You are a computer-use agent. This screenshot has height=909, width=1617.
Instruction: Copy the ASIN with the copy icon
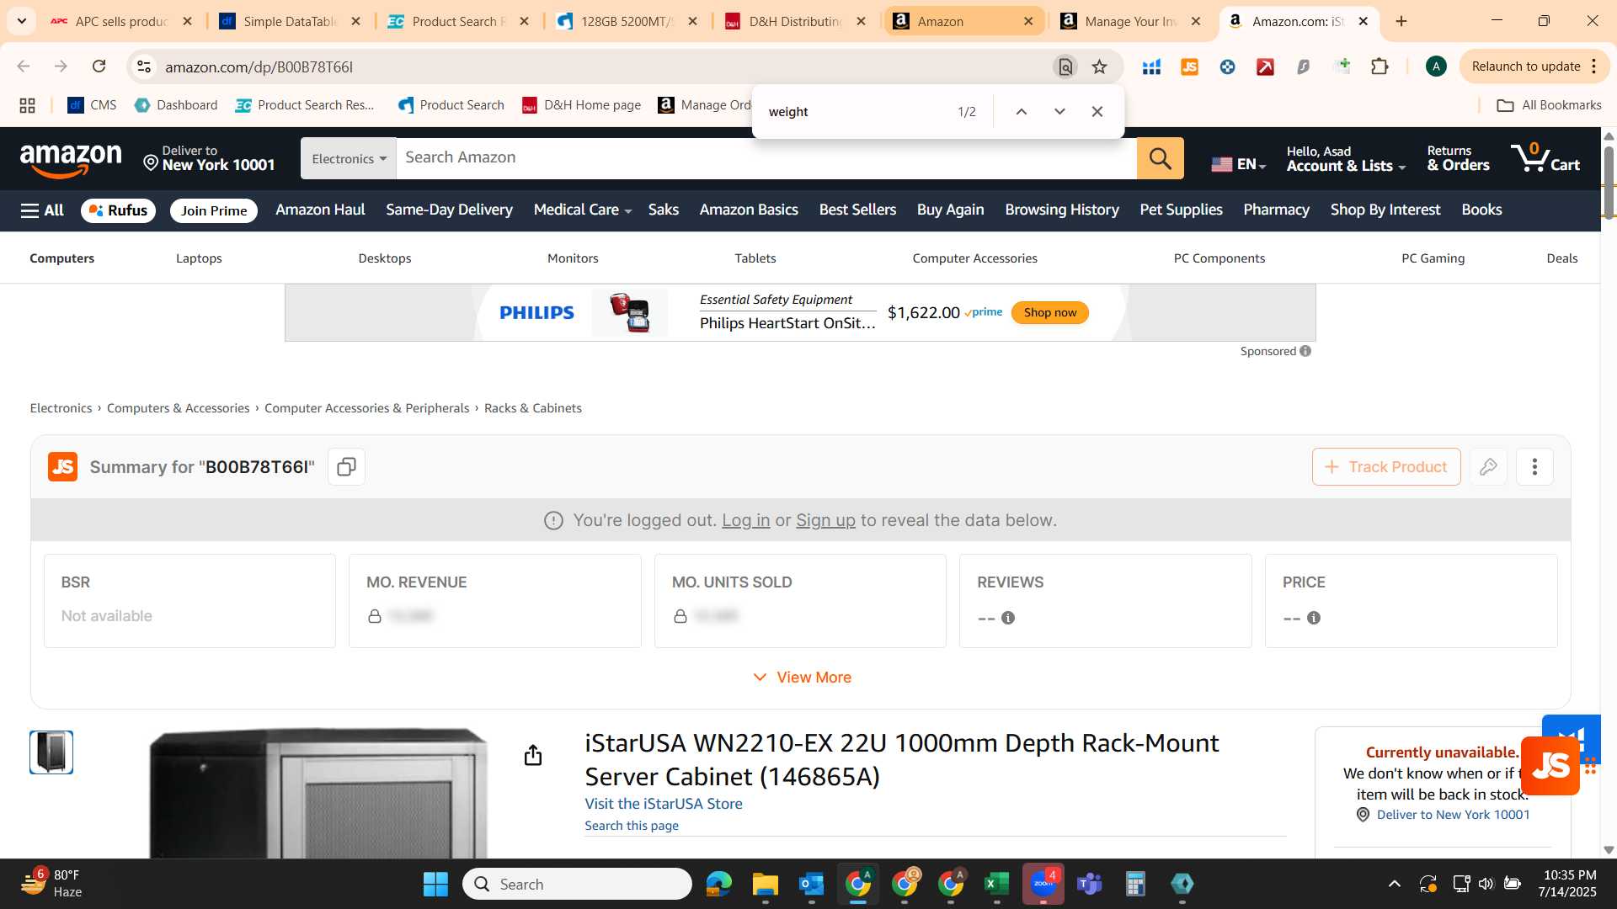tap(346, 467)
